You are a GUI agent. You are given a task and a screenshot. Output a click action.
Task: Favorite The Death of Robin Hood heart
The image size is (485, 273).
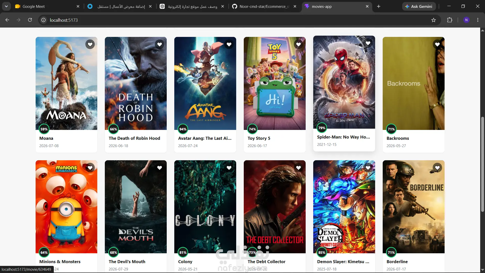coord(160,44)
